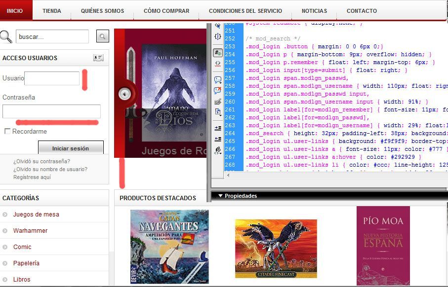Check the Recordarme checkbox
The image size is (448, 287).
point(7,131)
